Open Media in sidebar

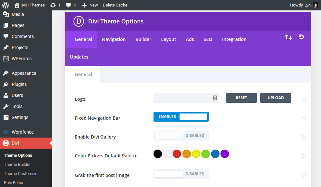tap(26, 14)
